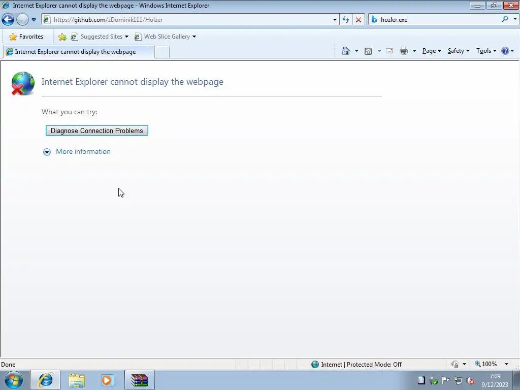Screen dimensions: 520x390
Task: Click the Read Mail icon
Action: [389, 51]
